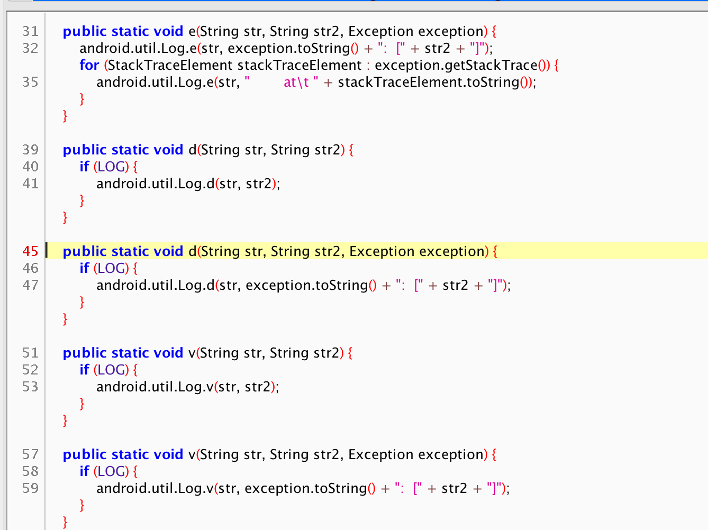708x530 pixels.
Task: Click method name v on line 51
Action: coord(192,353)
